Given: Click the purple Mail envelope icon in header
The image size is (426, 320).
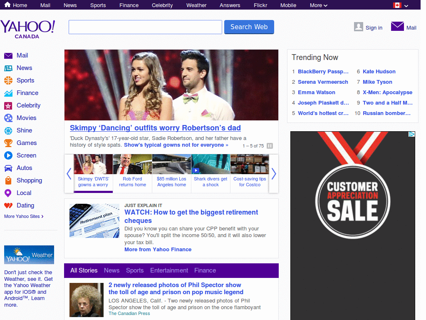Looking at the screenshot, I should pos(397,26).
